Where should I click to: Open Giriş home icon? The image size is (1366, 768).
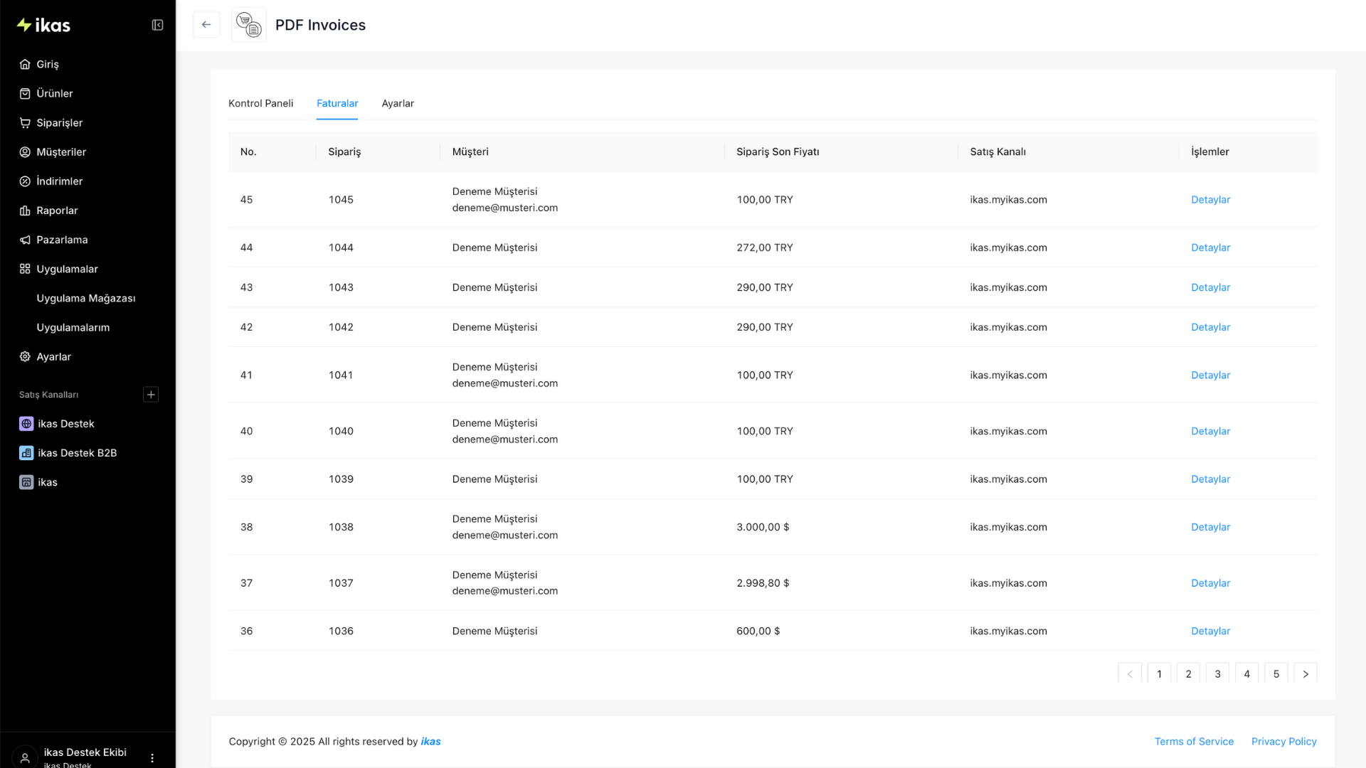[x=25, y=64]
